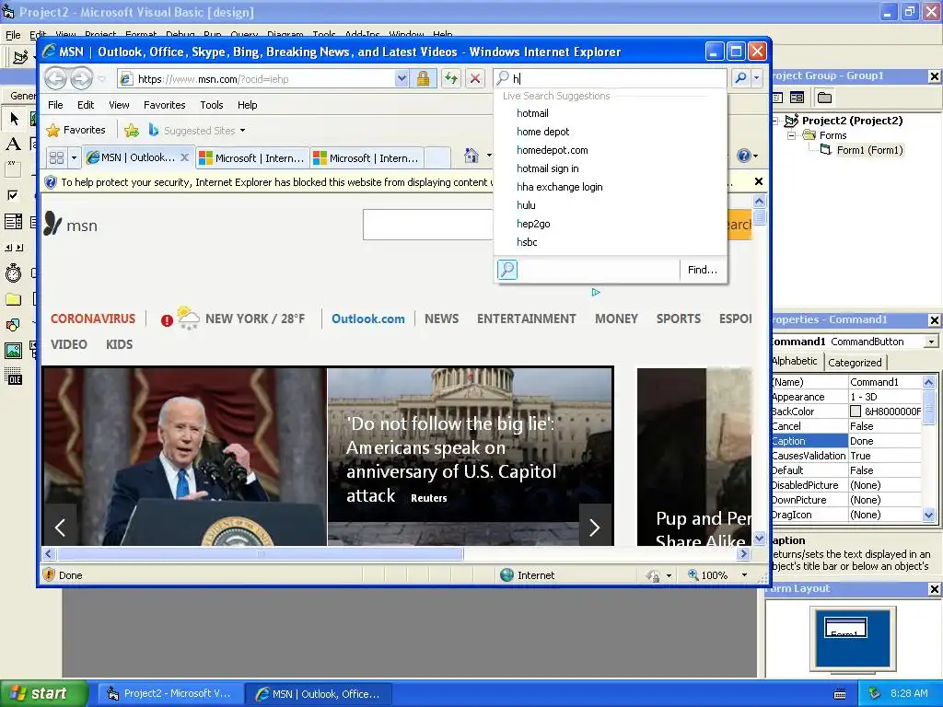The height and width of the screenshot is (707, 943).
Task: Click Add to Favorites Bar star icon
Action: [132, 130]
